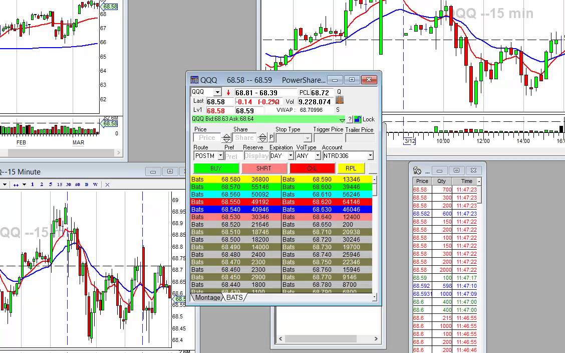Click the Level 2 scroll-down arrow
Screen dimensions: 565x353
pyautogui.click(x=374, y=297)
